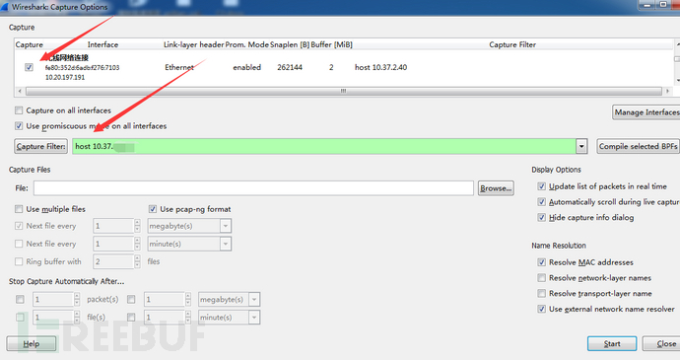The image size is (680, 360).
Task: Click the capture File path input field
Action: 253,188
